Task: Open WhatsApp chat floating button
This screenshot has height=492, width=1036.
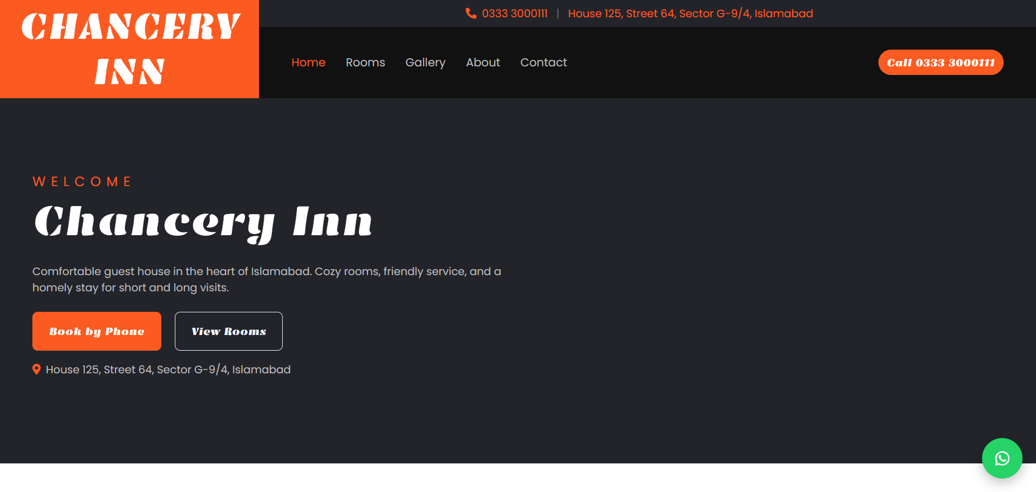Action: pos(1002,458)
